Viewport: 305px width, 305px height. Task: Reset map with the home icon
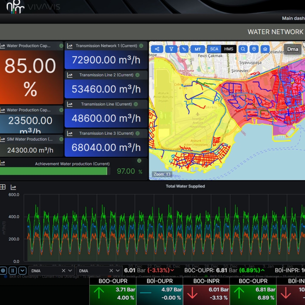(265, 49)
